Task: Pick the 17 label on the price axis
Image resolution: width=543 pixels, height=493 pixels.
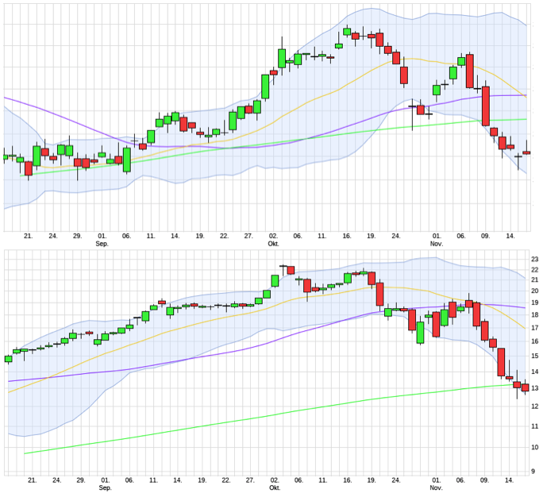Action: coord(535,328)
